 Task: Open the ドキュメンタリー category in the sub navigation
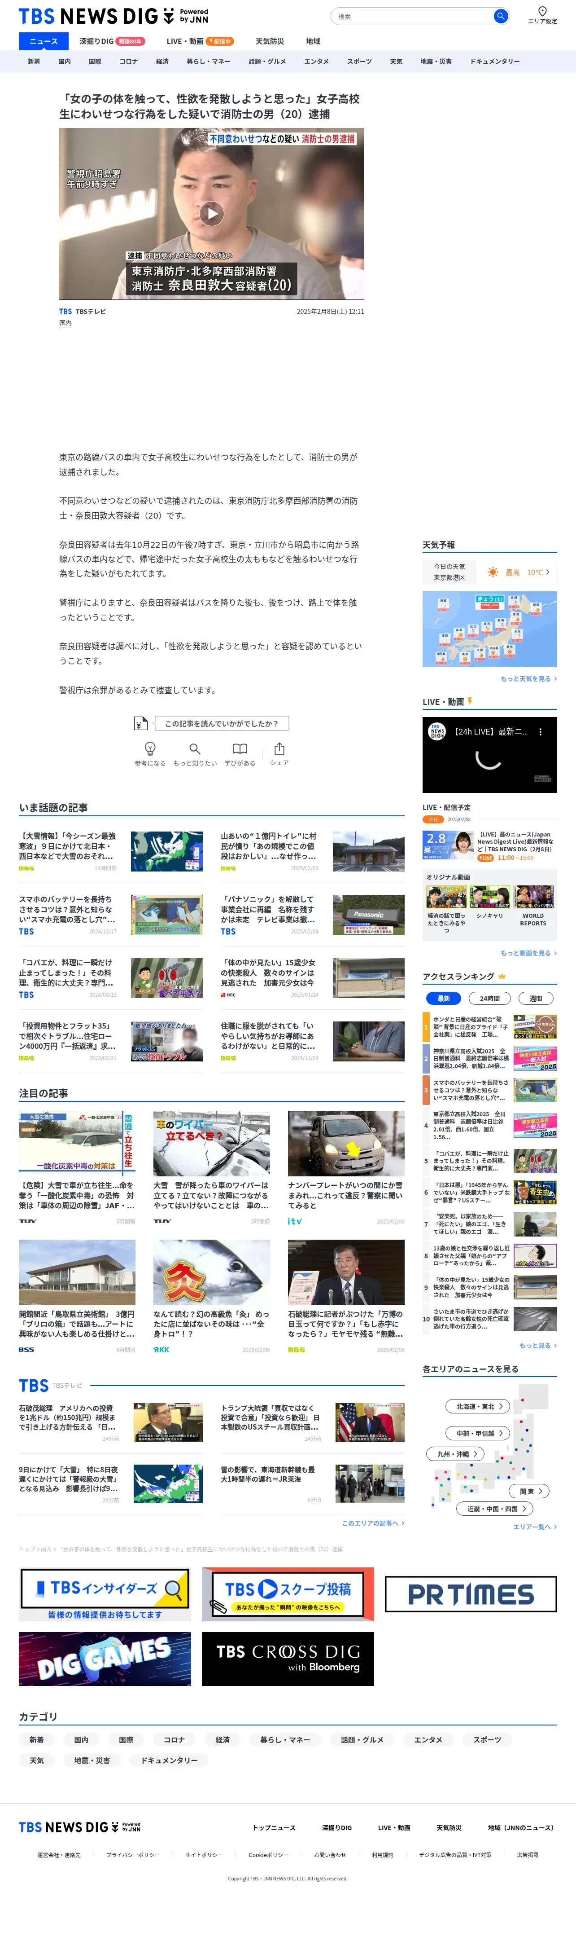[x=495, y=61]
